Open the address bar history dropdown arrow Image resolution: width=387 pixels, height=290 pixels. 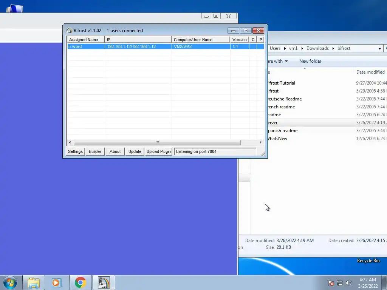[379, 49]
